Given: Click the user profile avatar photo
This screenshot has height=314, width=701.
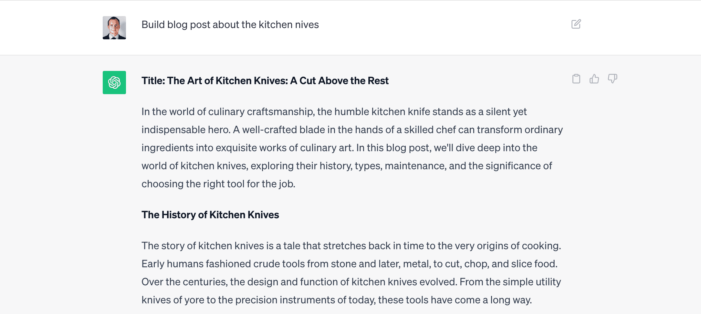Looking at the screenshot, I should point(114,28).
